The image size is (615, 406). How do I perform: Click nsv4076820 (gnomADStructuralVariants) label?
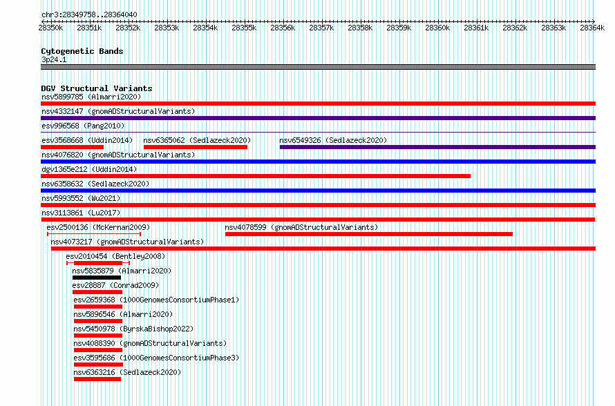click(118, 155)
